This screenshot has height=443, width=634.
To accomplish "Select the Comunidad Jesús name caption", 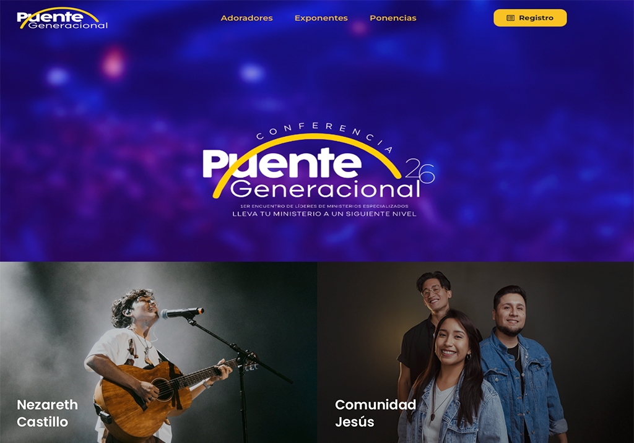I will pos(375,413).
